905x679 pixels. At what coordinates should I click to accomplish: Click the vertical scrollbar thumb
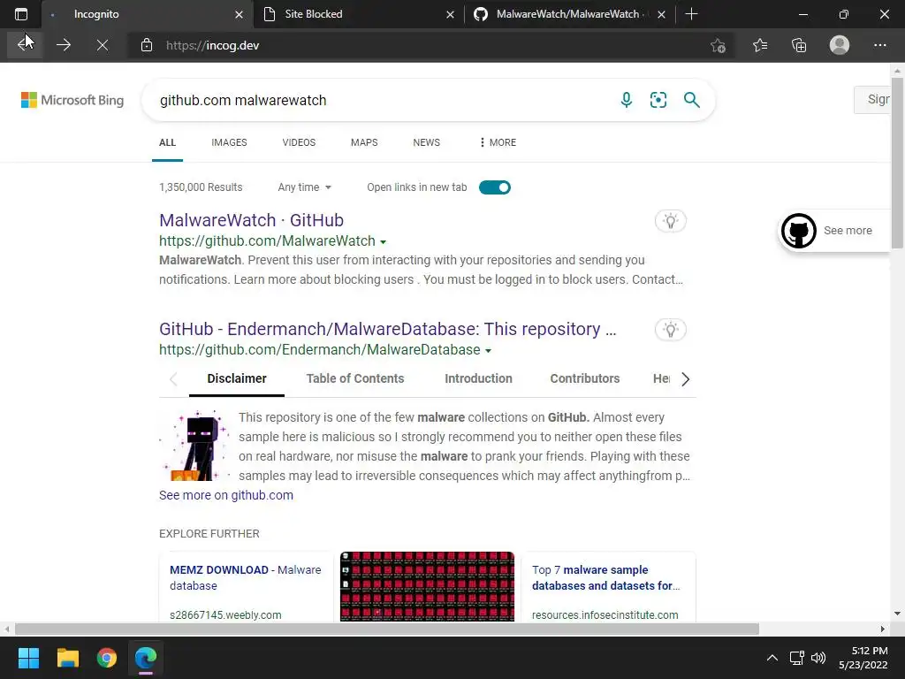pyautogui.click(x=897, y=163)
